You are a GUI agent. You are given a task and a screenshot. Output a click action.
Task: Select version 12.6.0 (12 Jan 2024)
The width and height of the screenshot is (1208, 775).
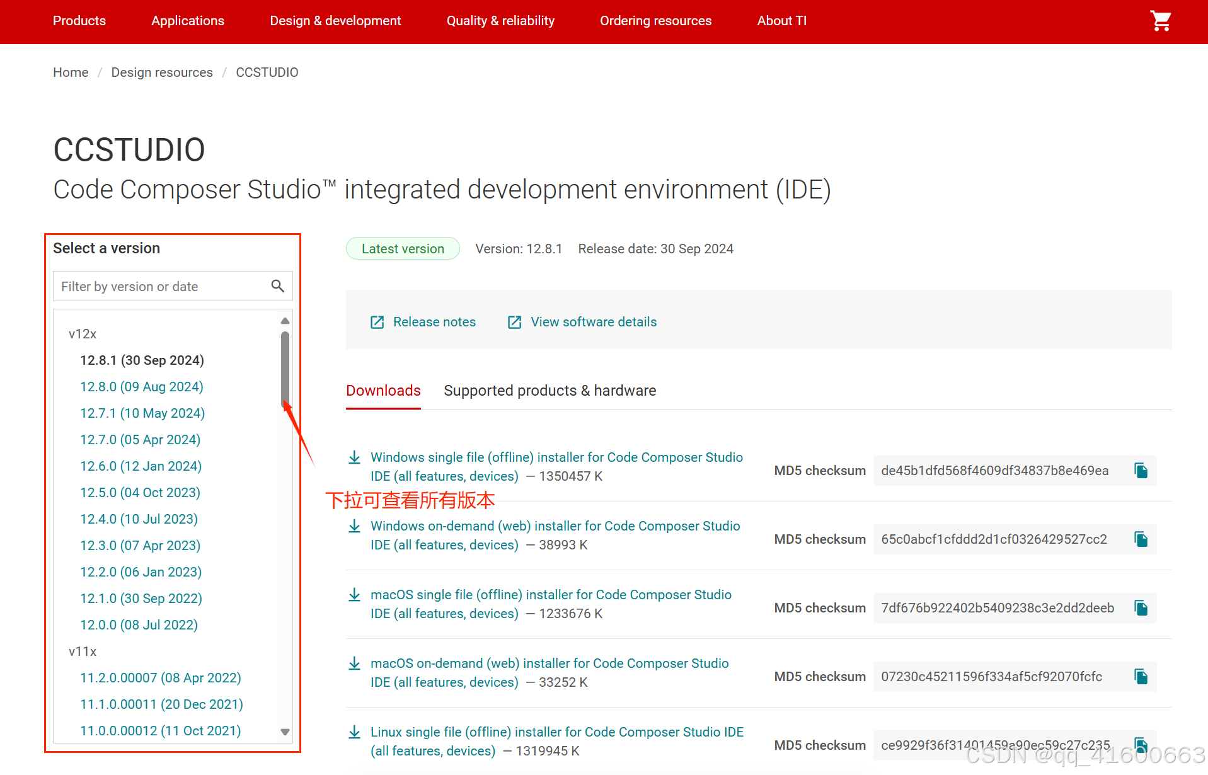(141, 466)
